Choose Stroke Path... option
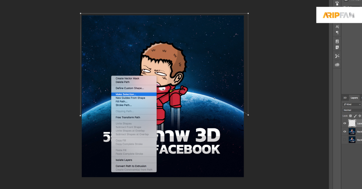362x189 pixels. 124,105
